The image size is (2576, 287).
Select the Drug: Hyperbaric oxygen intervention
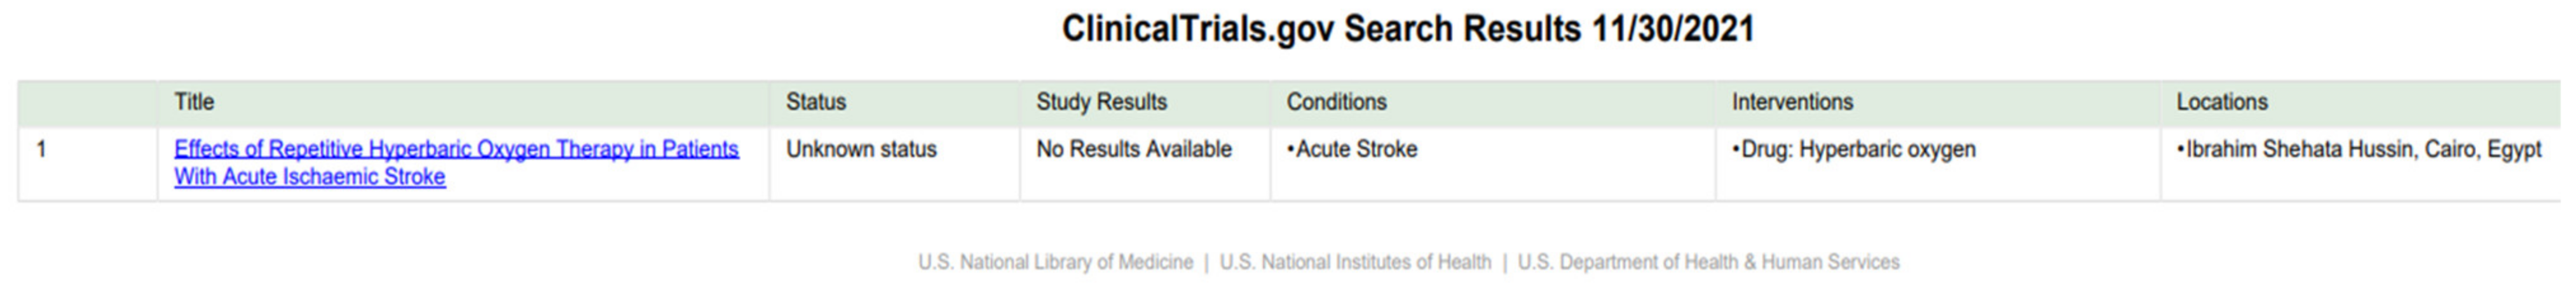pos(1858,150)
